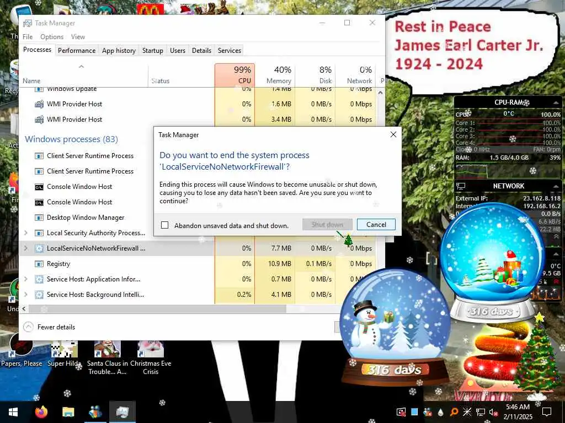Click the snowflake star tray icon

click(467, 412)
